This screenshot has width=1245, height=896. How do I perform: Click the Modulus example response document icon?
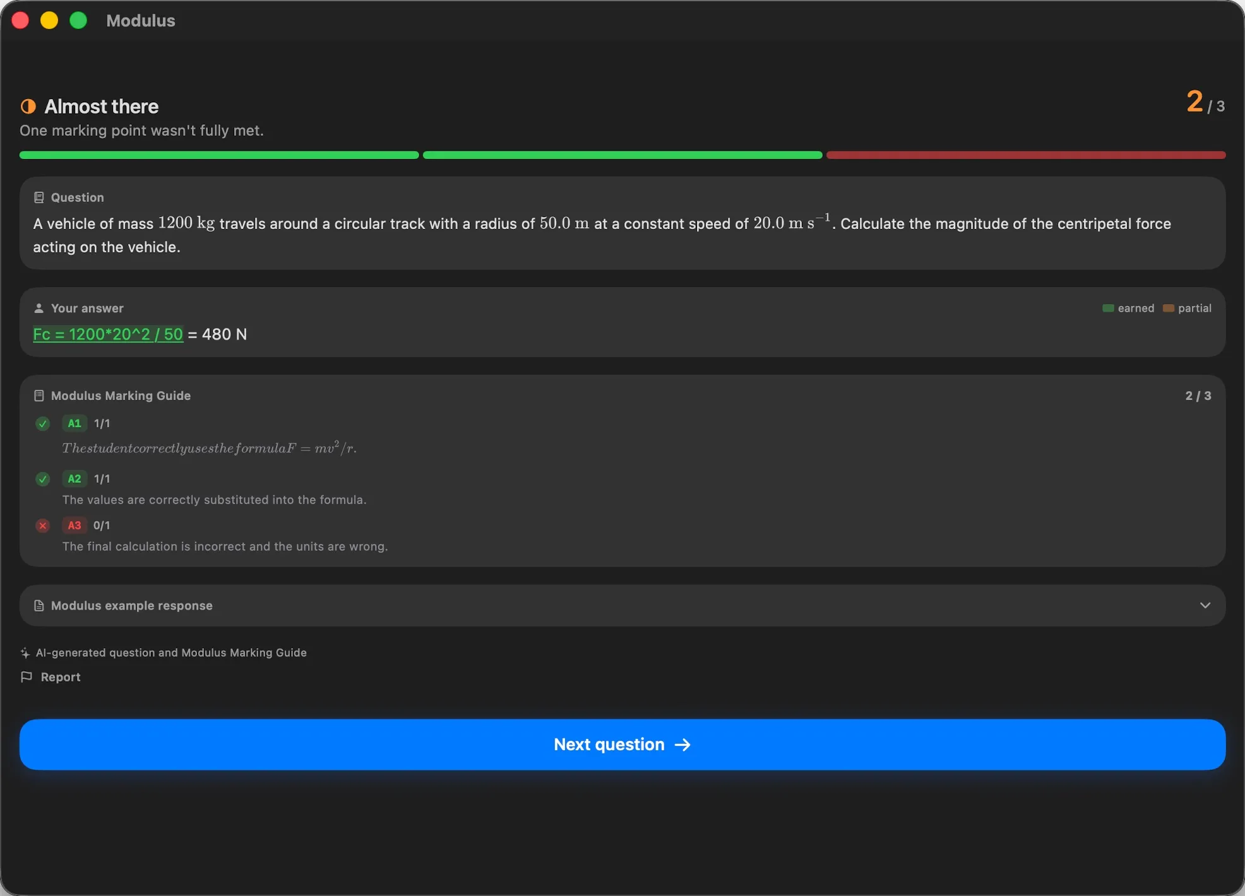click(39, 606)
